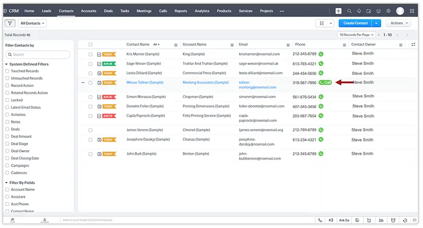423x228 pixels.
Task: Call Sage Wieser via green phone icon
Action: coord(321,64)
